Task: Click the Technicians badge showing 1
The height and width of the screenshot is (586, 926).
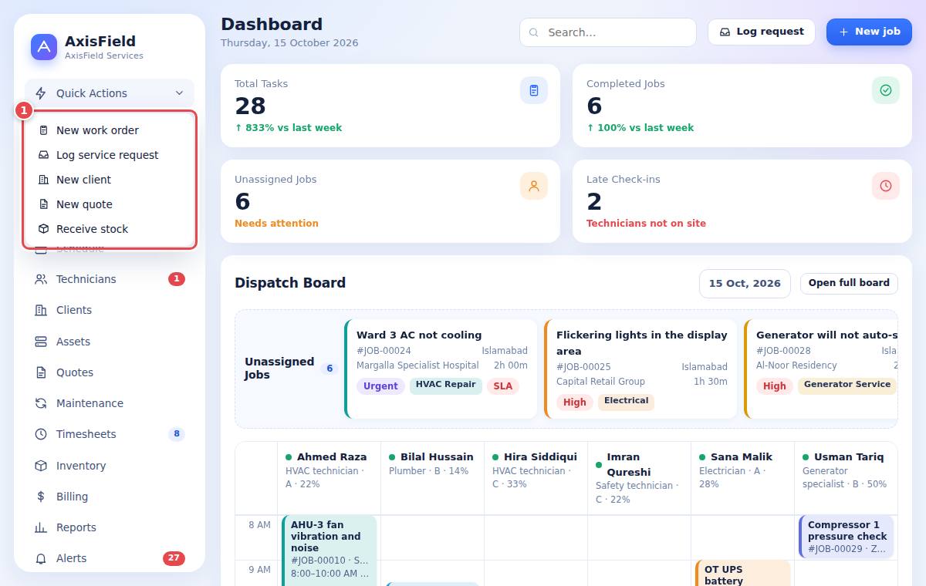Action: tap(177, 279)
